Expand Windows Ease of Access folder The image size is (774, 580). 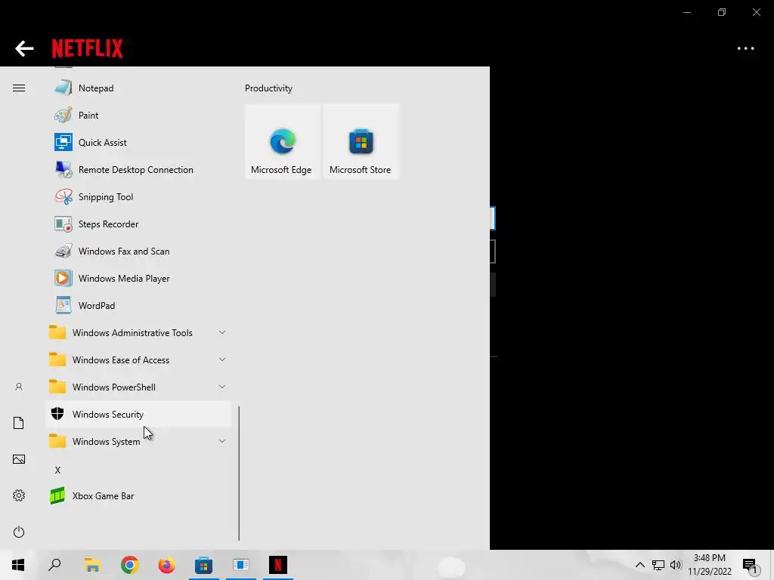pyautogui.click(x=138, y=359)
